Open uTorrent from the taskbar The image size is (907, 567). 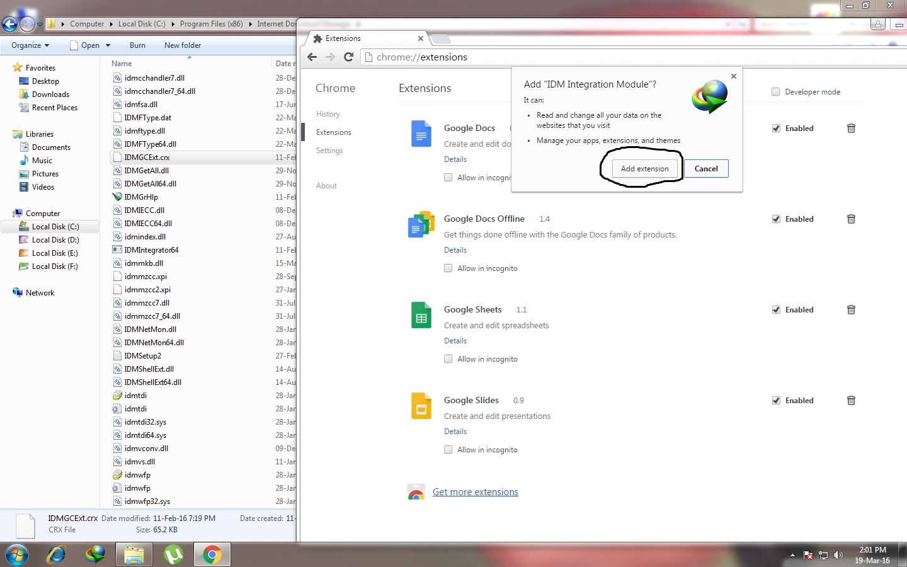point(173,554)
